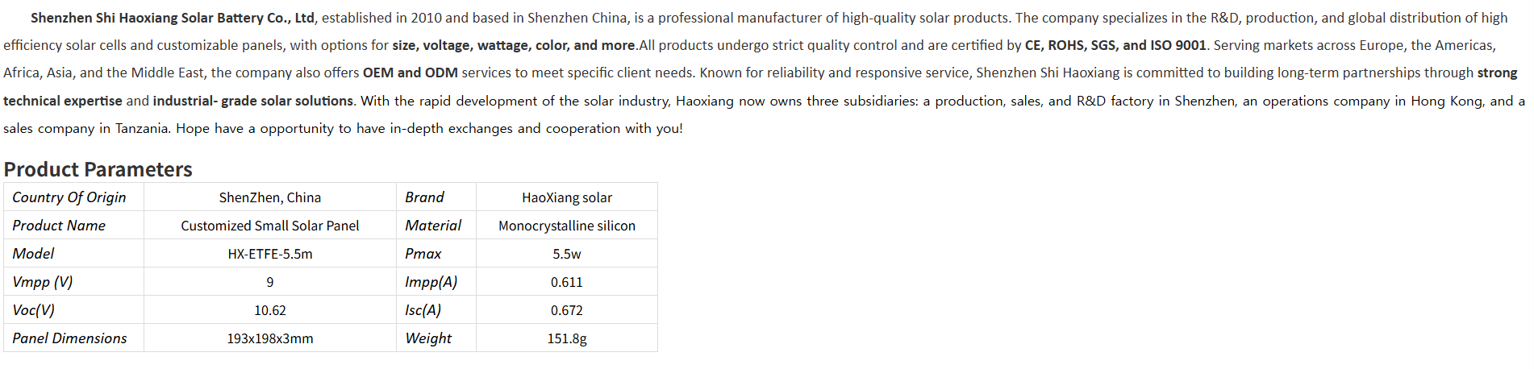Click the Brand label cell
Image resolution: width=1534 pixels, height=369 pixels.
point(425,197)
